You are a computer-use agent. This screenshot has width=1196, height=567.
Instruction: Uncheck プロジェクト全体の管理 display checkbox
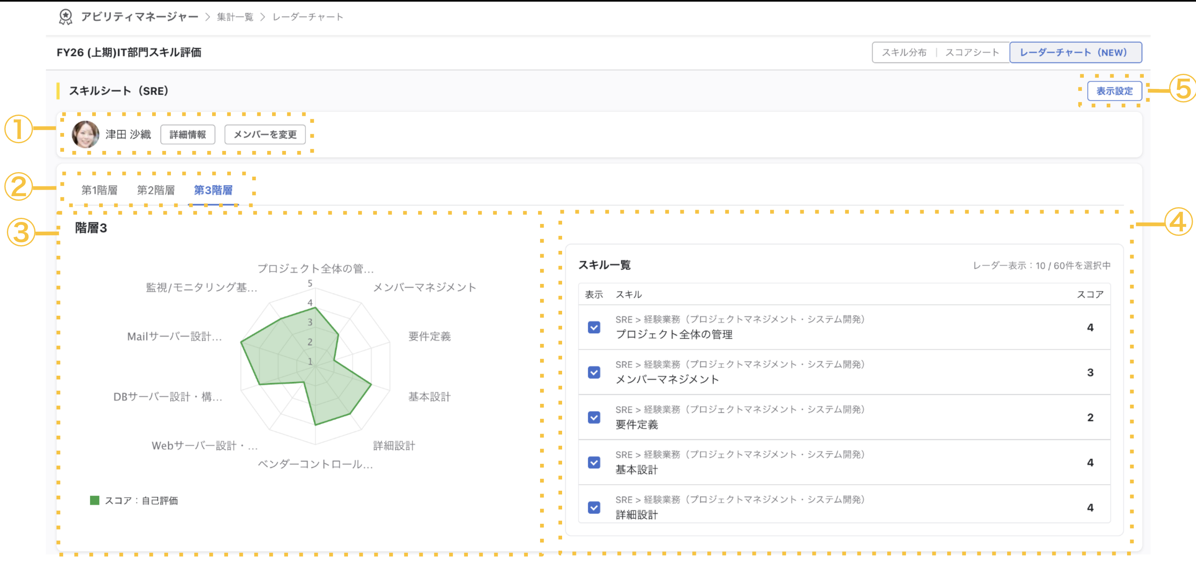click(594, 328)
